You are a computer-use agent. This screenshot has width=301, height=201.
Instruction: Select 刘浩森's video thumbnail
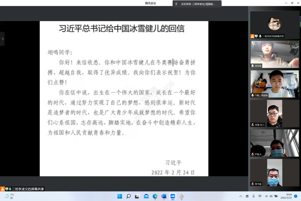coord(275,54)
